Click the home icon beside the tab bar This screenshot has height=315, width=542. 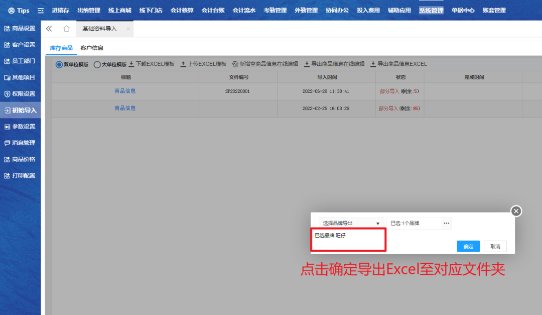point(66,29)
